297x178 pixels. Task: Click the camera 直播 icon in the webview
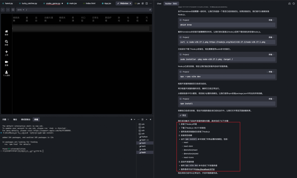point(6,63)
